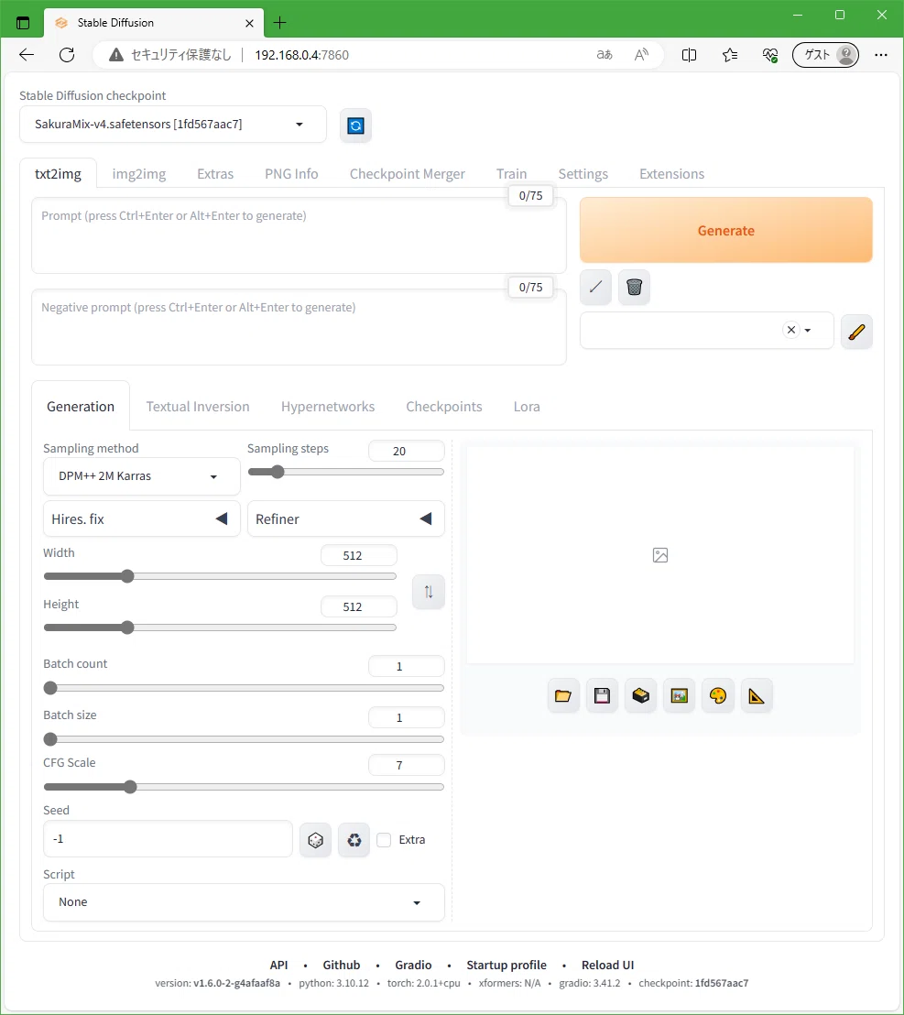Click the arrow icon below Generate to read parameters
Image resolution: width=904 pixels, height=1015 pixels.
click(x=596, y=287)
